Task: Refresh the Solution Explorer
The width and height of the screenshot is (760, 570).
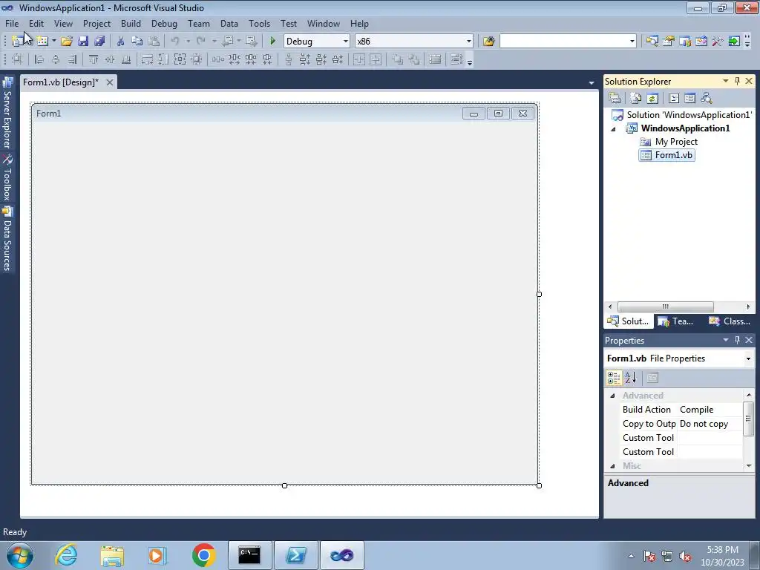Action: (x=652, y=99)
